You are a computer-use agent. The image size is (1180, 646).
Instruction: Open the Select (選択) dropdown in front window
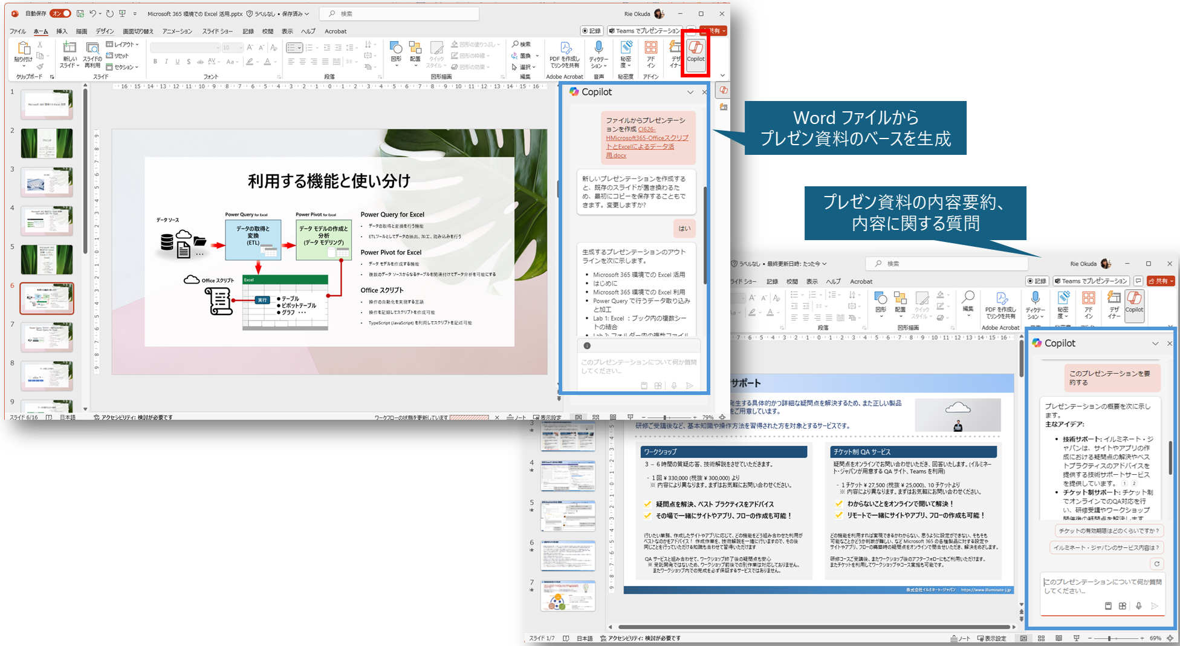(x=524, y=67)
